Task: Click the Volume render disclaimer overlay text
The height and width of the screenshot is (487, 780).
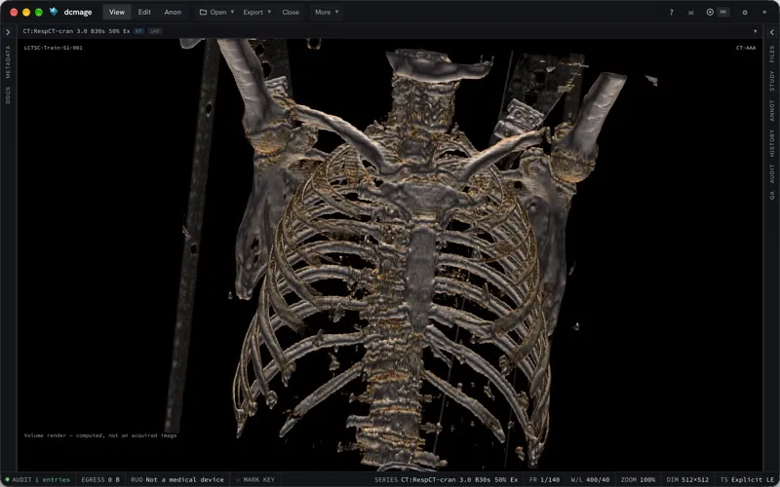Action: tap(100, 435)
